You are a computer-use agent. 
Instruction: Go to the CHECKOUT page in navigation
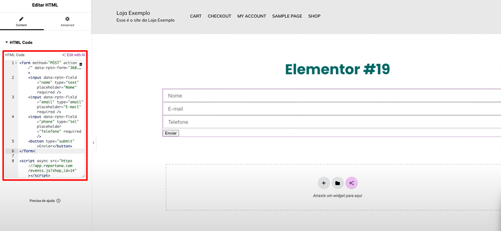click(x=219, y=16)
